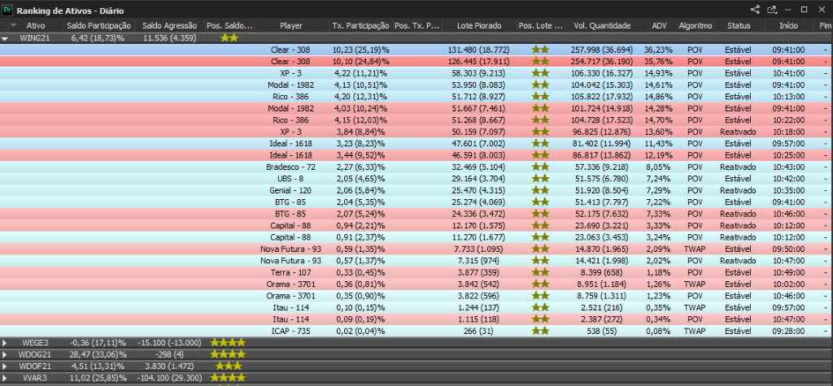Sort by the Ativo column header
This screenshot has width=833, height=386.
(36, 25)
